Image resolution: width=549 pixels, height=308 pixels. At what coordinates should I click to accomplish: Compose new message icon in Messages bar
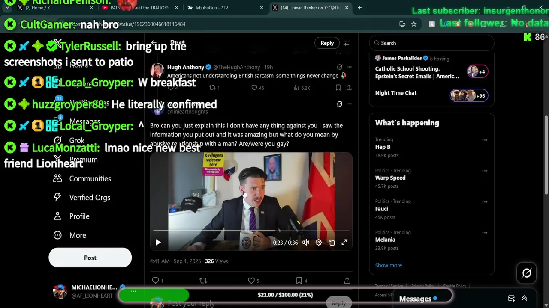[x=511, y=299]
